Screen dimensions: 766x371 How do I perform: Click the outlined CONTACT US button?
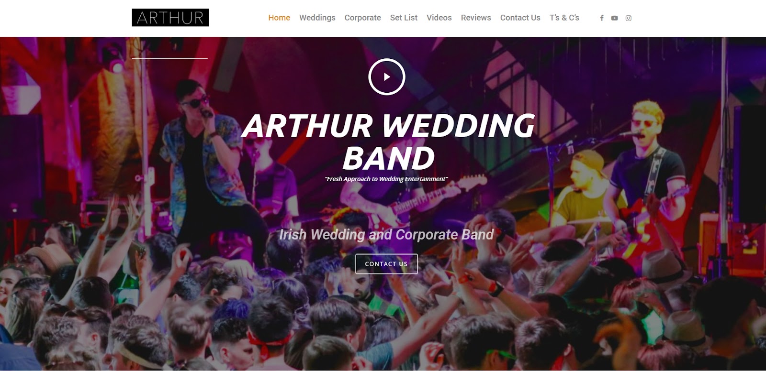click(x=386, y=264)
